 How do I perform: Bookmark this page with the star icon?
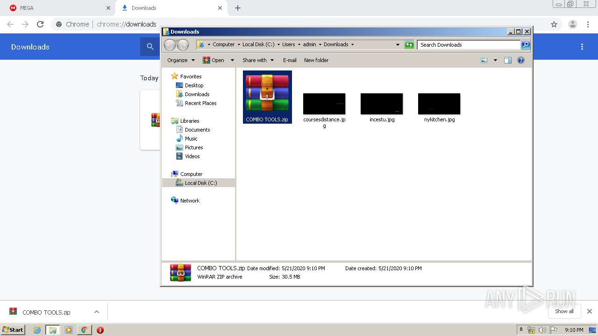click(554, 24)
